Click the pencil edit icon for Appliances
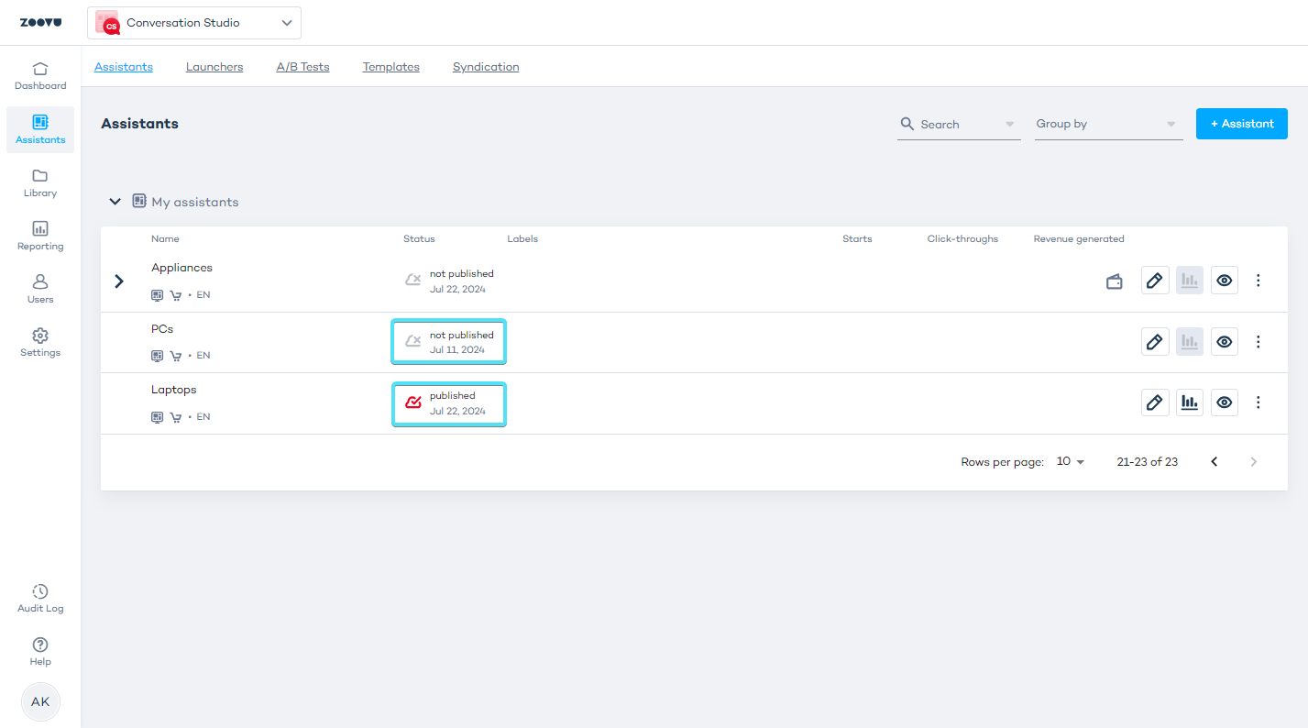Image resolution: width=1308 pixels, height=728 pixels. click(x=1155, y=281)
